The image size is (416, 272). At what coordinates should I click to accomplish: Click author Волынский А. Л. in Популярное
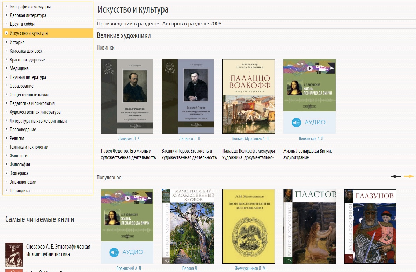coord(129,268)
